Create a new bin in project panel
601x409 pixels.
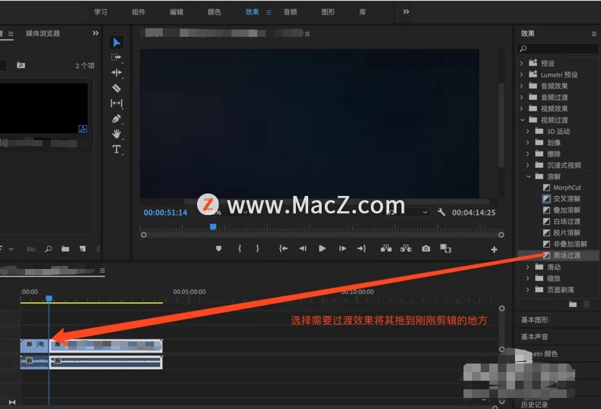click(66, 249)
